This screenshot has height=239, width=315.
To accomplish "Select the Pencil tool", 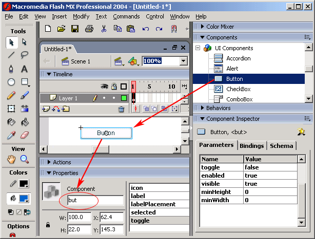I will pos(11,95).
